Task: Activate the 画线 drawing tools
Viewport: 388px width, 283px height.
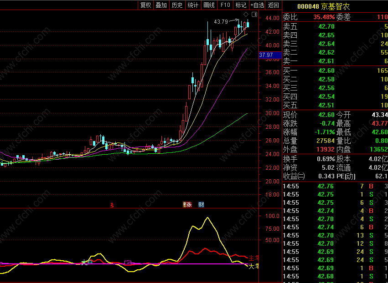Action: tap(209, 5)
